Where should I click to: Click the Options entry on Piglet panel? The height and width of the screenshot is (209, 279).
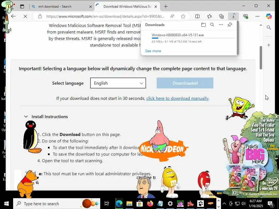pos(269,140)
